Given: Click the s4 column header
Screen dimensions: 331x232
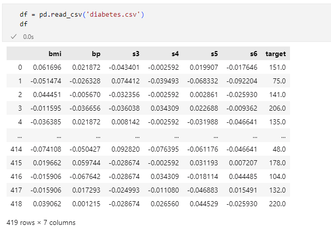Looking at the screenshot, I should coord(176,54).
